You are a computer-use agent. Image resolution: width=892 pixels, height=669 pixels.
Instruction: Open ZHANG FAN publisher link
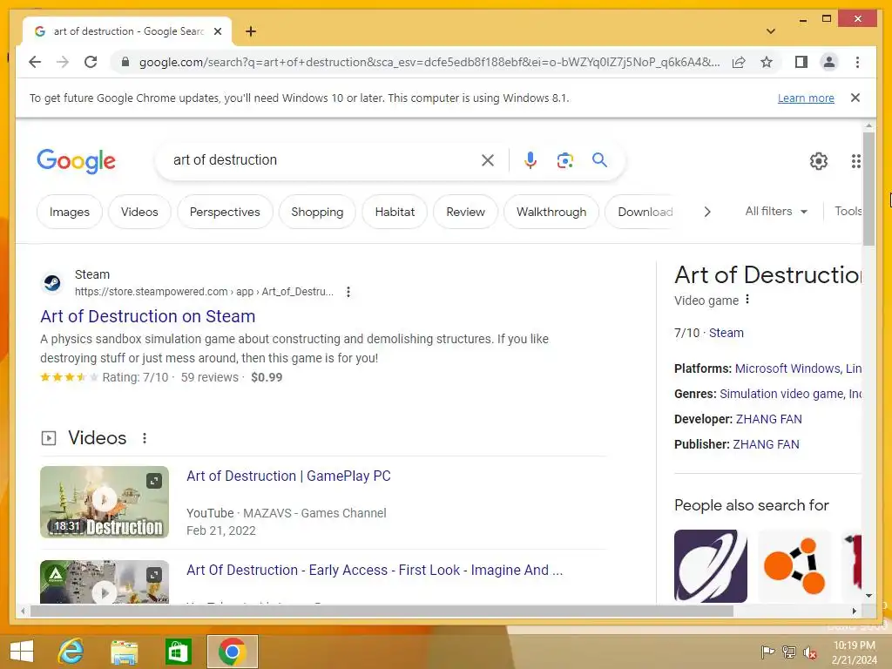[766, 444]
